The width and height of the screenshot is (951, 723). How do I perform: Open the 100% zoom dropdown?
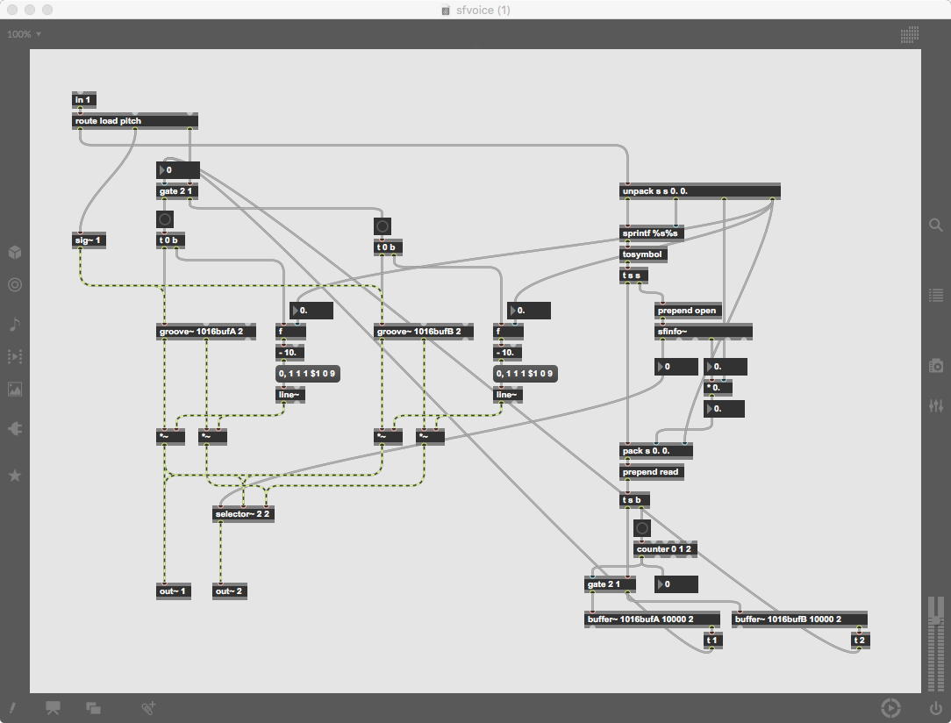[x=25, y=34]
